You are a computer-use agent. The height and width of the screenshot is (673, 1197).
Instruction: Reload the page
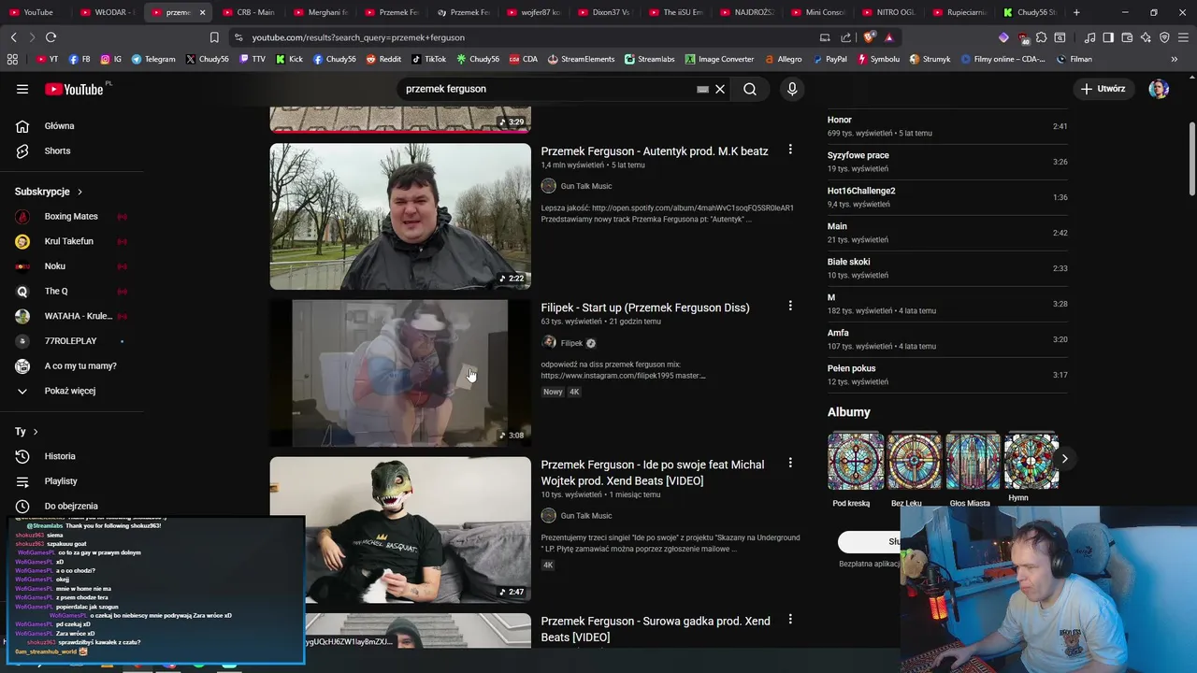point(50,37)
